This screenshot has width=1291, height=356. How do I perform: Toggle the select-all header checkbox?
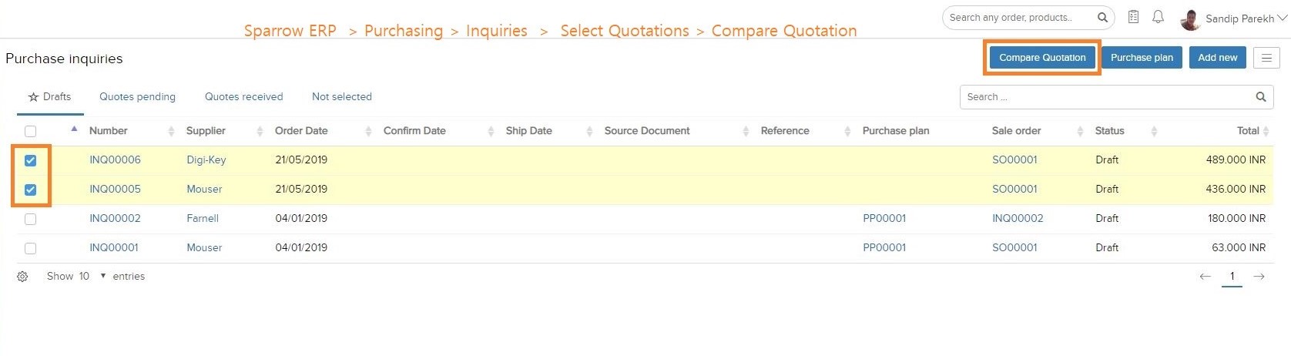click(30, 132)
